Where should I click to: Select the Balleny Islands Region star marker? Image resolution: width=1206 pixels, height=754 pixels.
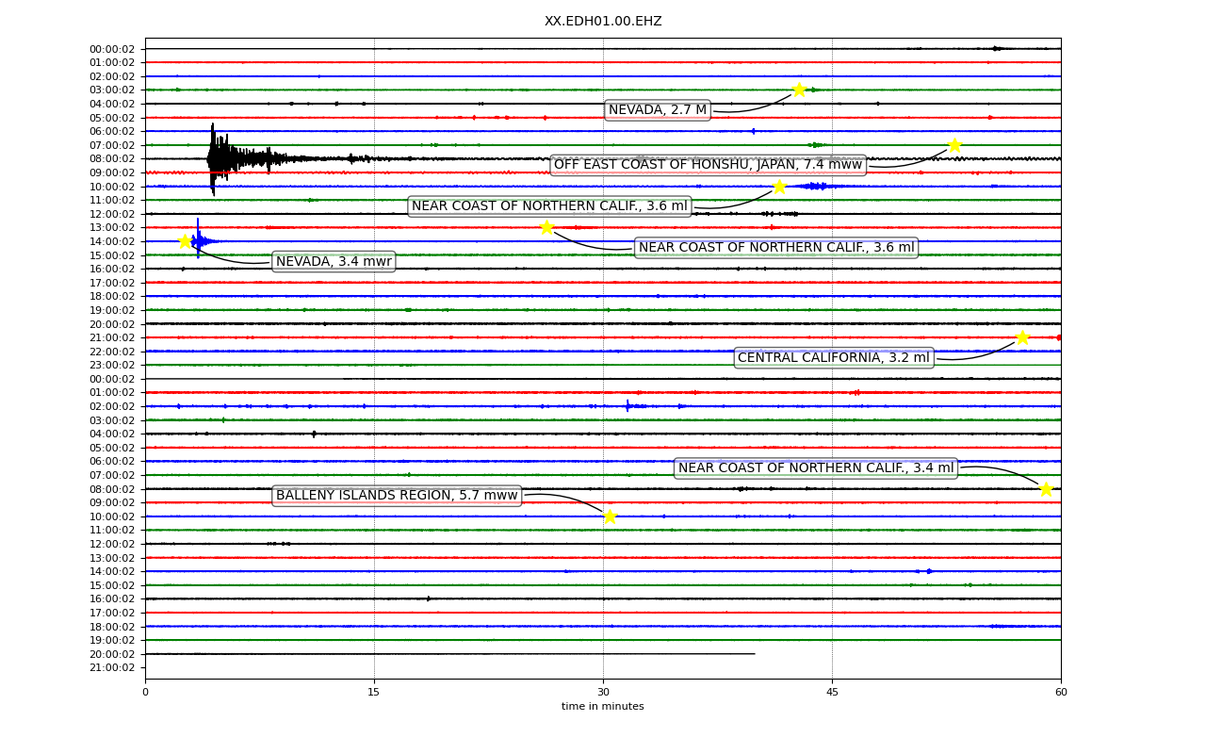pyautogui.click(x=610, y=516)
